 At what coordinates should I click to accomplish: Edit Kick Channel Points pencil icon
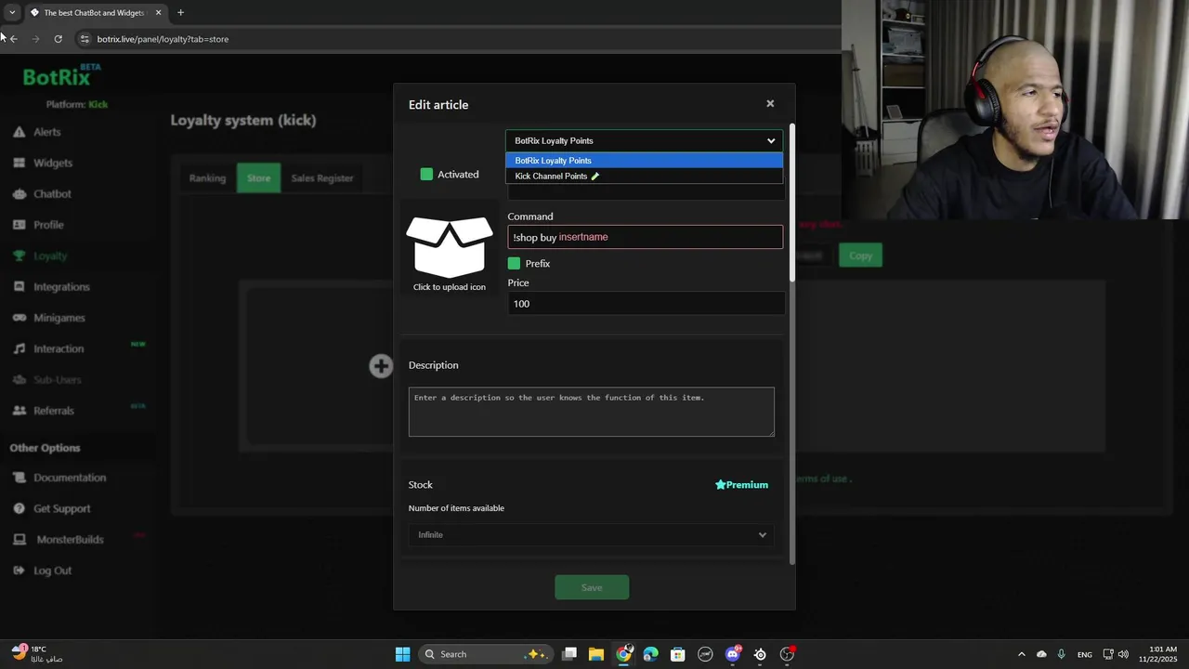click(595, 176)
